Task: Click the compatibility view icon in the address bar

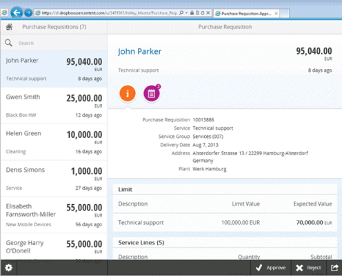Action: point(197,13)
